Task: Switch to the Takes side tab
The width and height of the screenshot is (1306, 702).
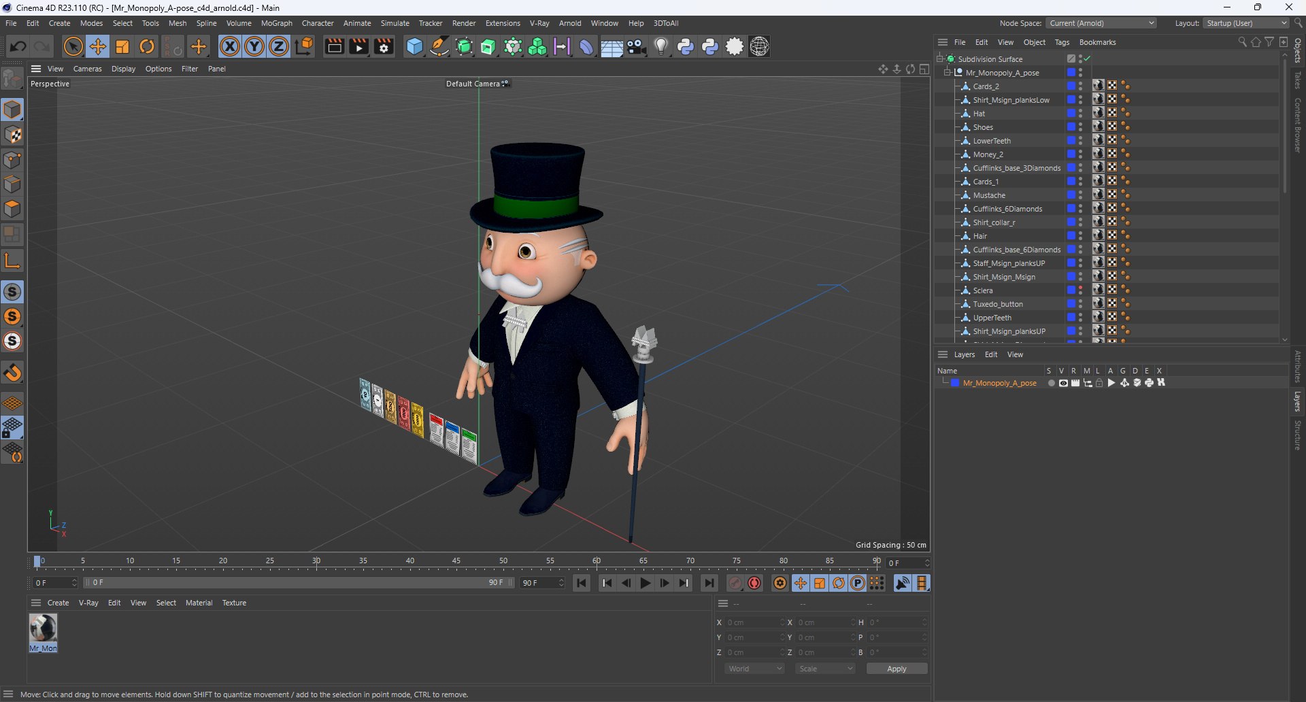Action: point(1298,80)
